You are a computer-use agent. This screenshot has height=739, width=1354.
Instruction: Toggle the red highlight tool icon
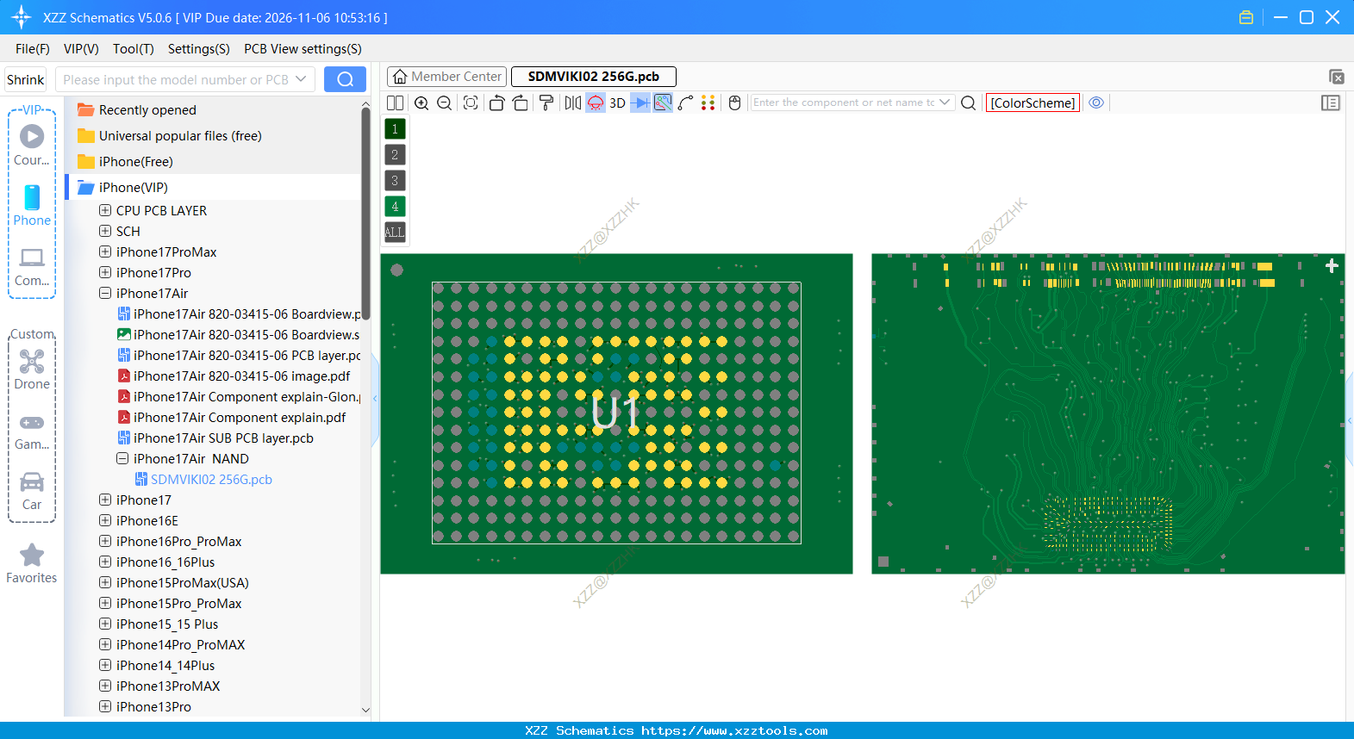(x=596, y=103)
